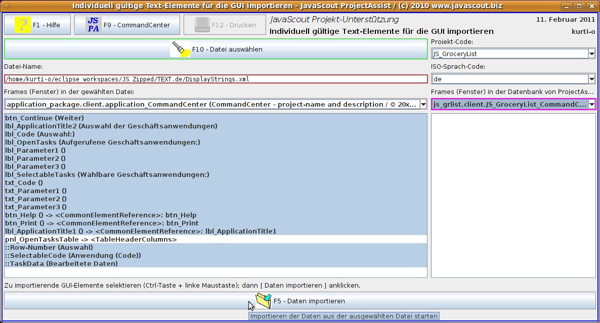The image size is (600, 323).
Task: Expand the database frames dropdown
Action: click(x=591, y=104)
